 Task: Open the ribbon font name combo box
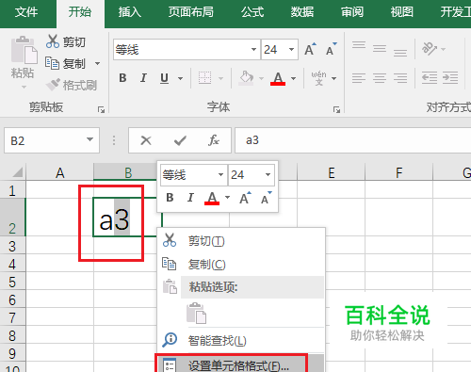[x=253, y=49]
